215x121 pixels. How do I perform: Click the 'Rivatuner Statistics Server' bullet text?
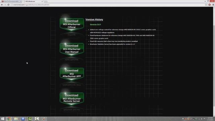(x=112, y=44)
